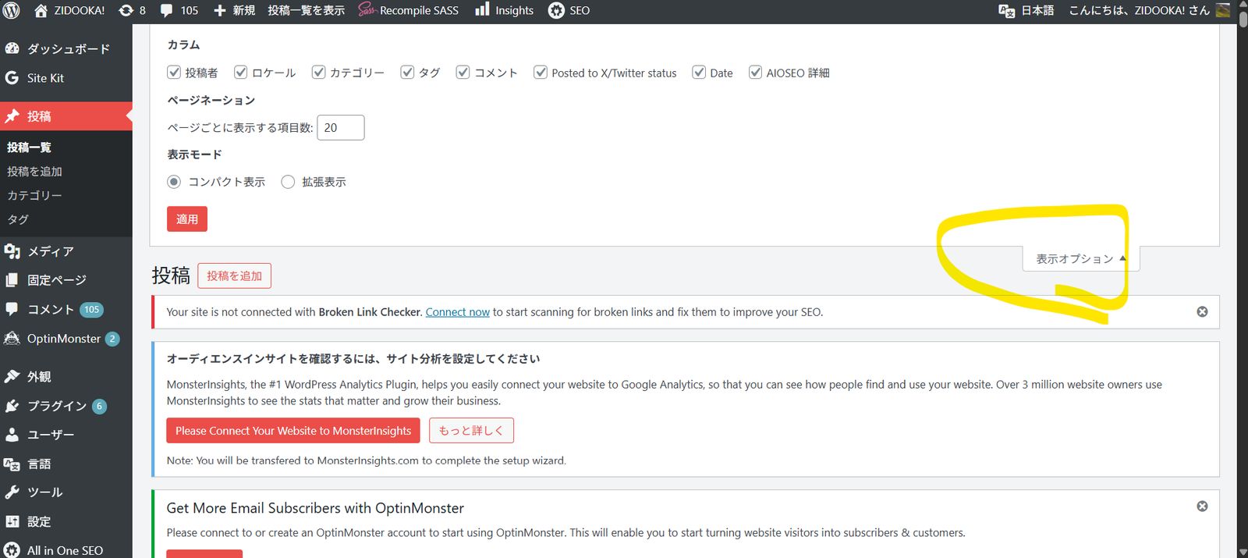Uncheck the 投稿者 column checkbox
The height and width of the screenshot is (558, 1248).
pos(174,73)
